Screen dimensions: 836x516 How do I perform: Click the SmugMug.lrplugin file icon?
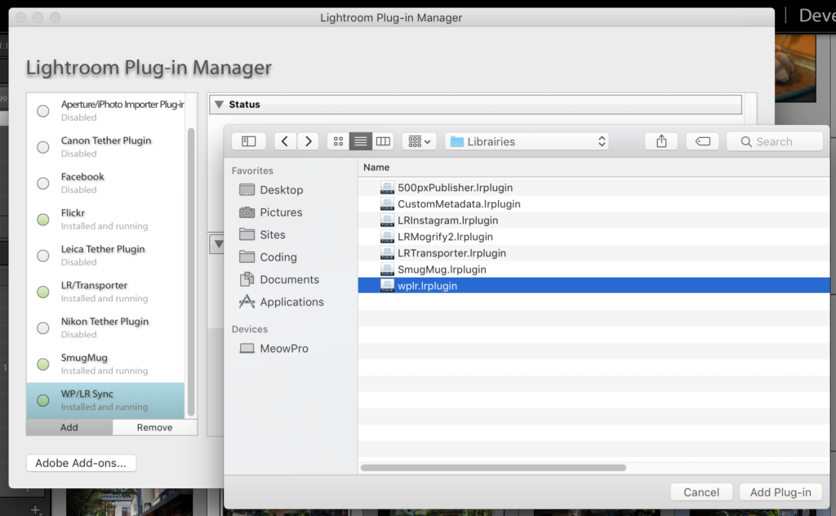tap(387, 269)
